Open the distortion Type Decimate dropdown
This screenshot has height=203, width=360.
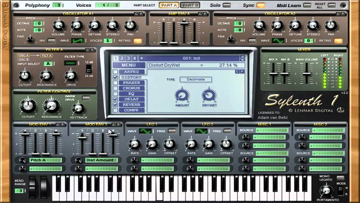click(x=195, y=79)
